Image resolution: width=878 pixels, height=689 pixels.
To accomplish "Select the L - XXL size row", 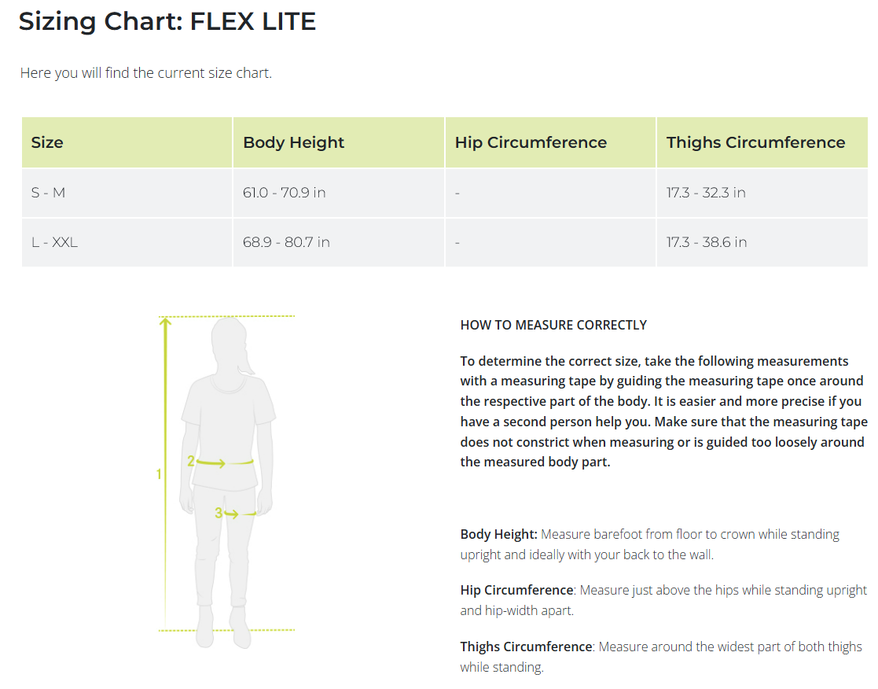I will pos(54,242).
